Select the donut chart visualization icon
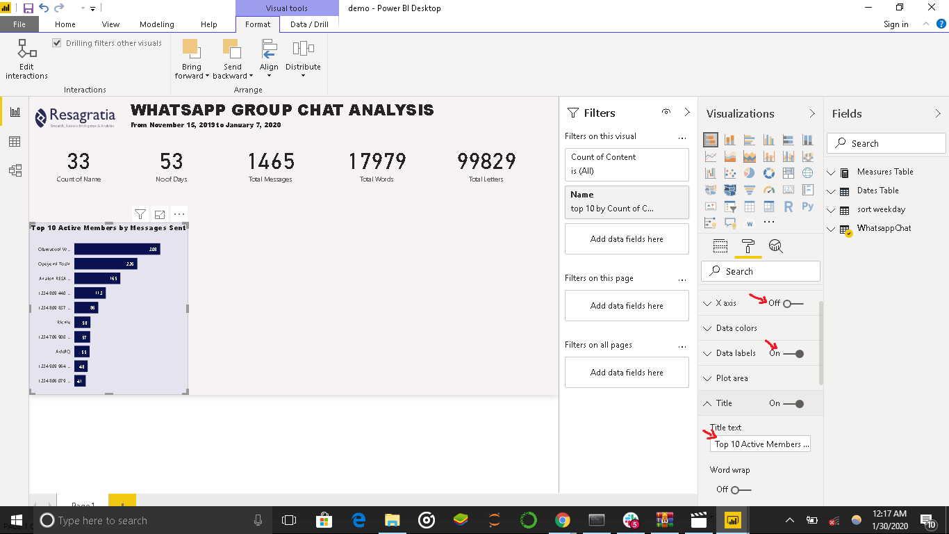This screenshot has height=534, width=949. [x=769, y=173]
